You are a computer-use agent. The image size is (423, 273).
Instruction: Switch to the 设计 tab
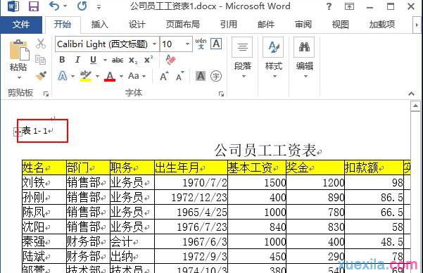(x=137, y=25)
